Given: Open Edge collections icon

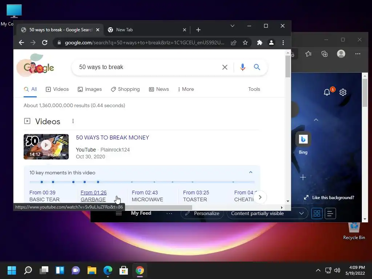Looking at the screenshot, I should pos(324,54).
